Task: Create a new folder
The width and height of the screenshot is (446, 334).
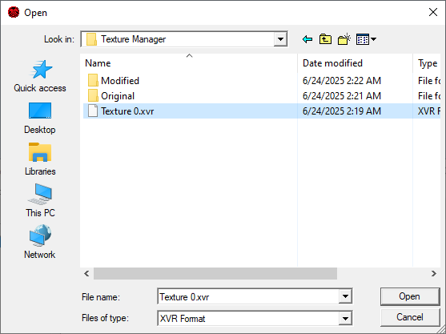Action: click(x=344, y=39)
